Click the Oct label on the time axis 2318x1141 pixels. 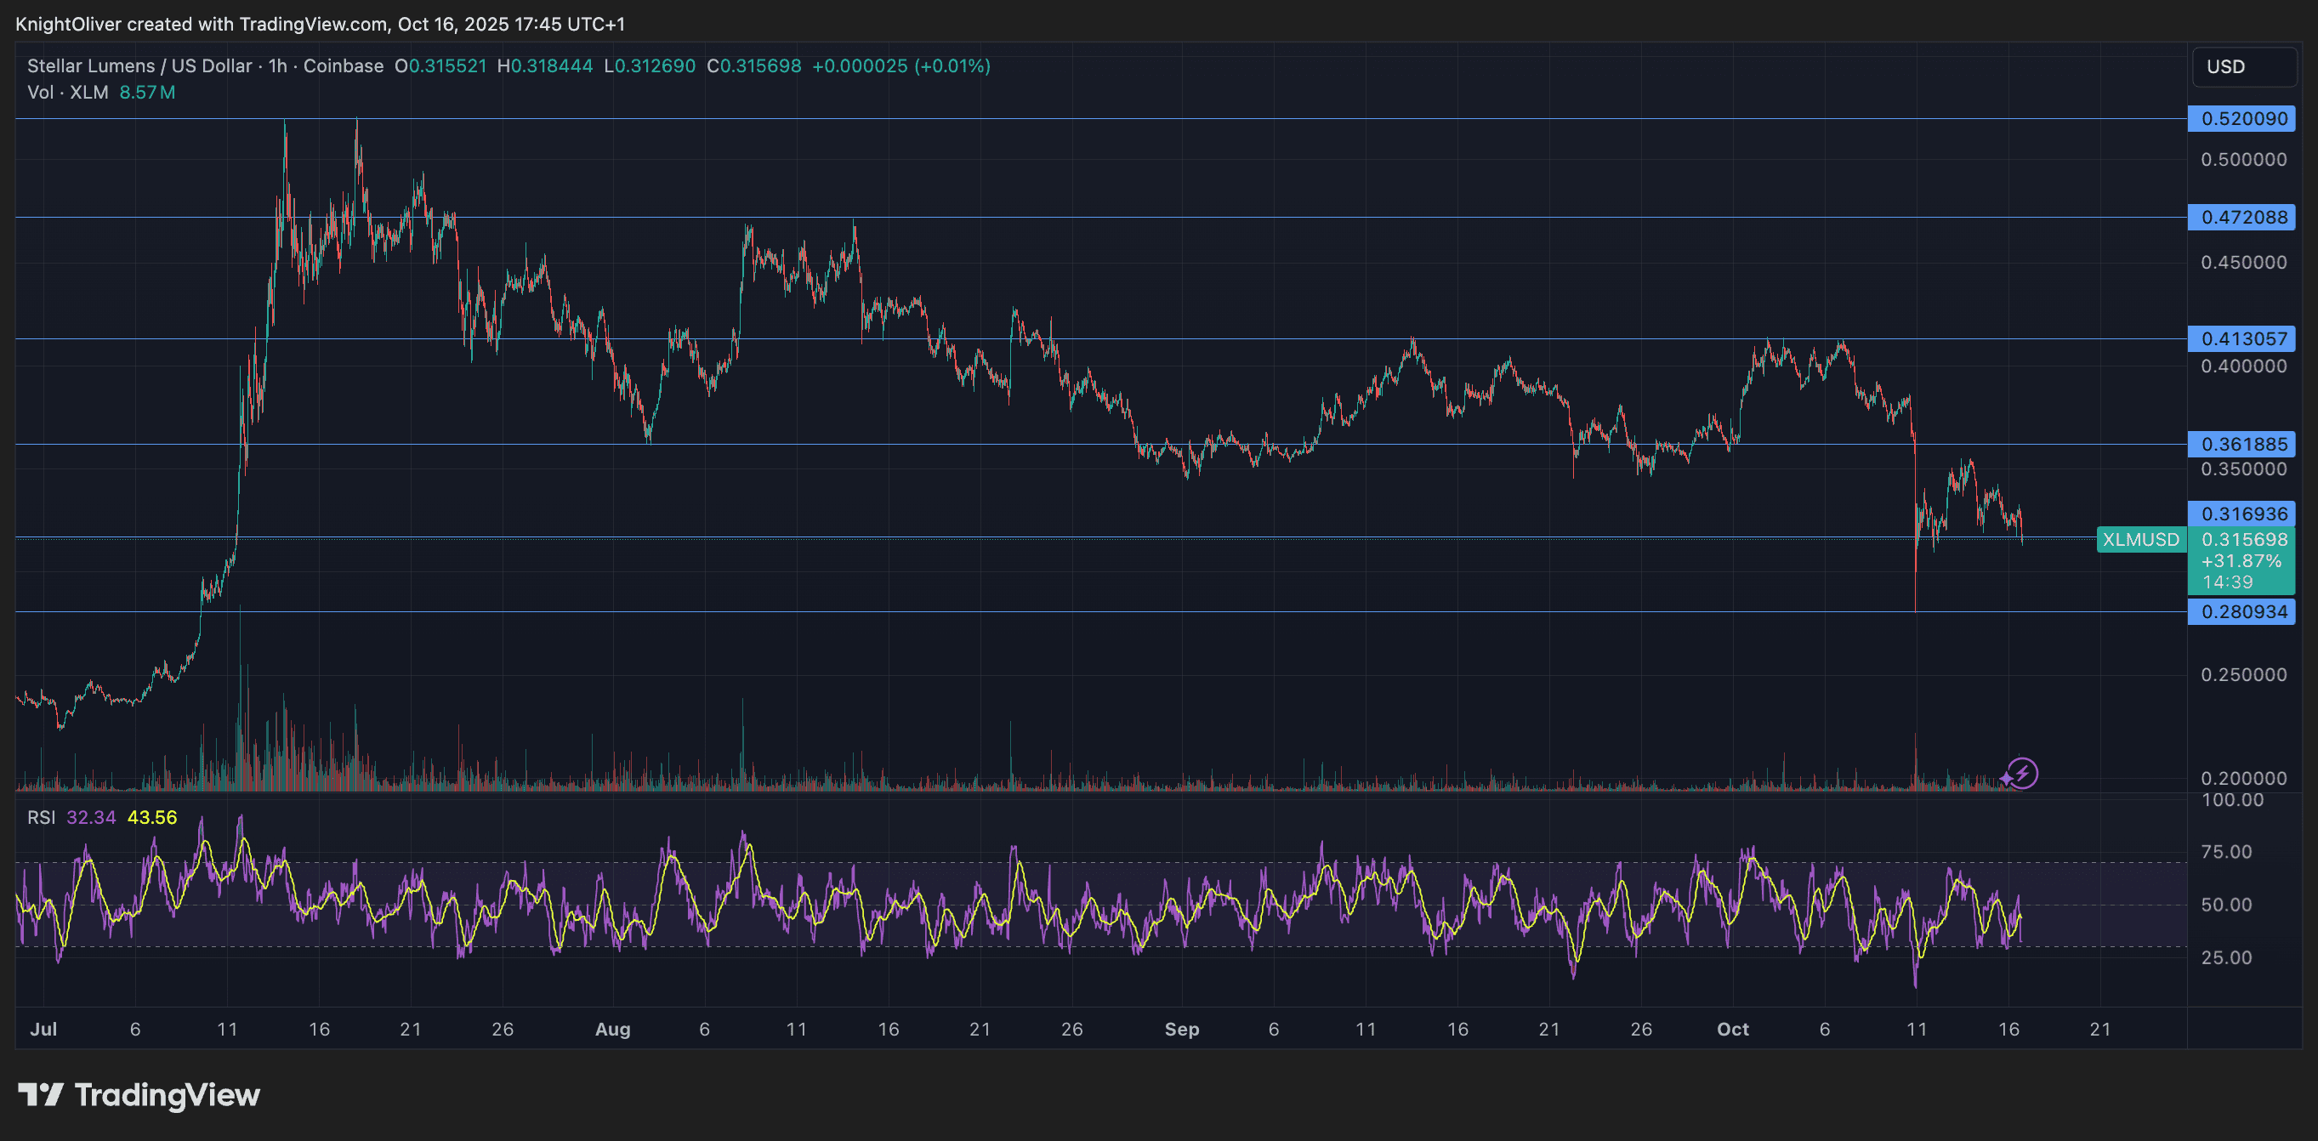click(x=1732, y=1029)
